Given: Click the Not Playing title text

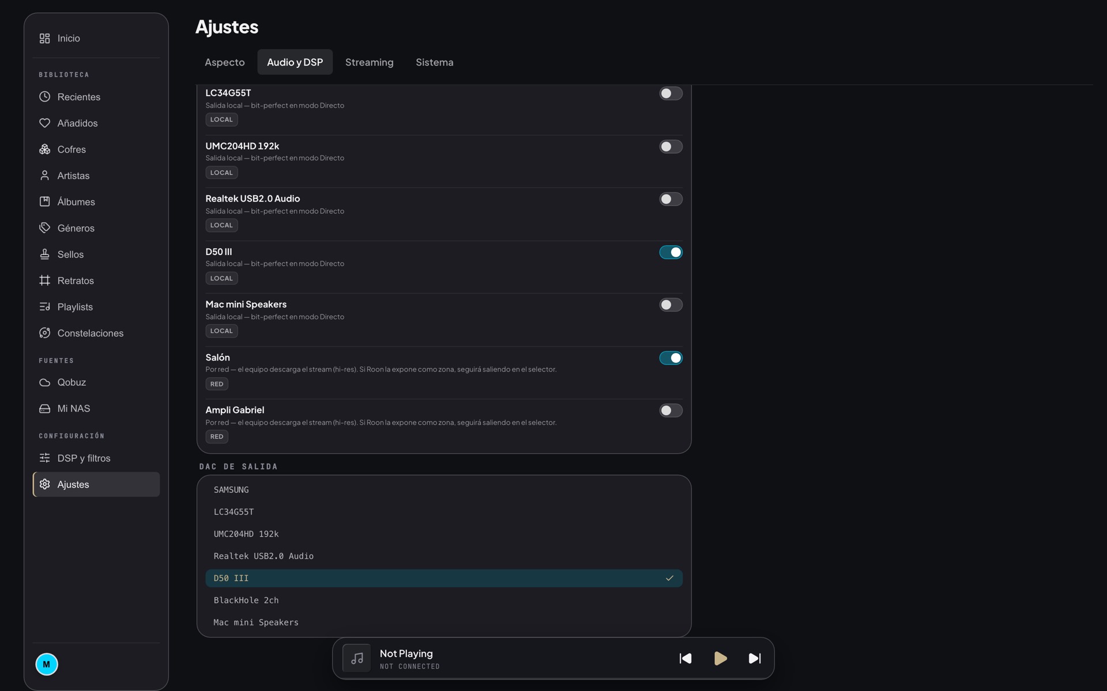Looking at the screenshot, I should click(406, 654).
